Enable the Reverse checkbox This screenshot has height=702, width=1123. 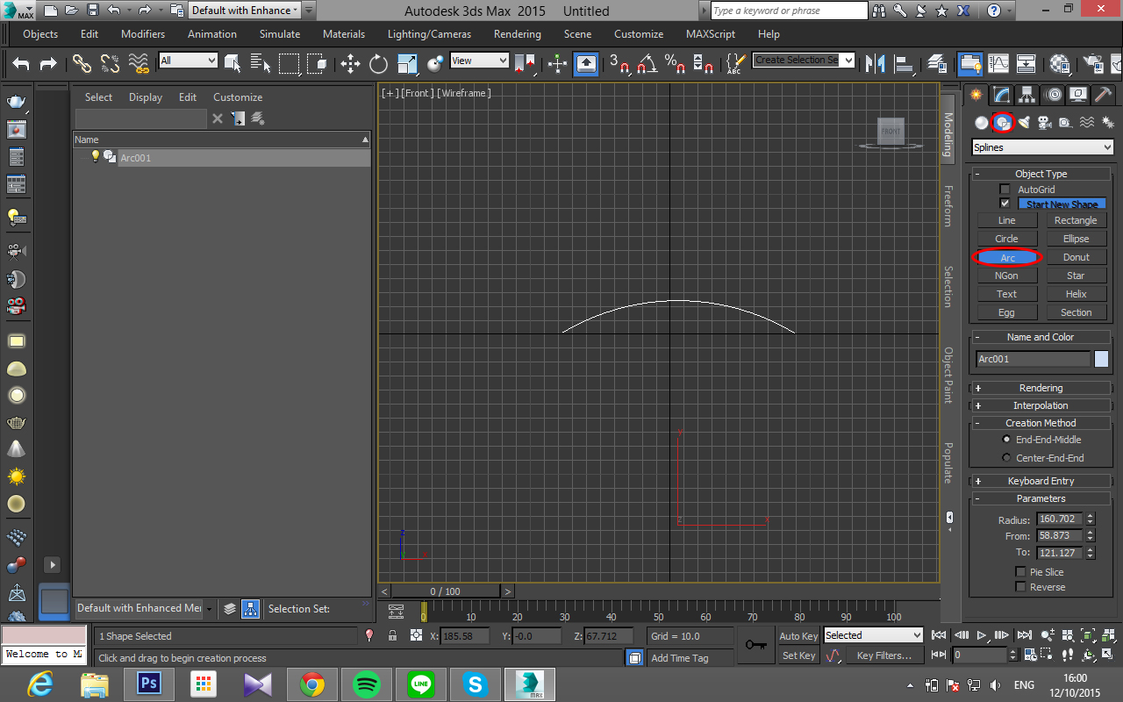pos(1020,587)
